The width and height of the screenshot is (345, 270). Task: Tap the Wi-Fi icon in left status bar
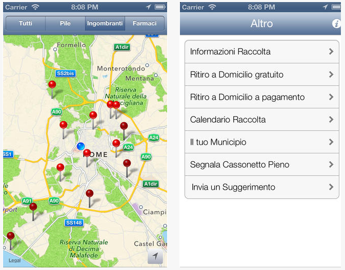(x=35, y=7)
